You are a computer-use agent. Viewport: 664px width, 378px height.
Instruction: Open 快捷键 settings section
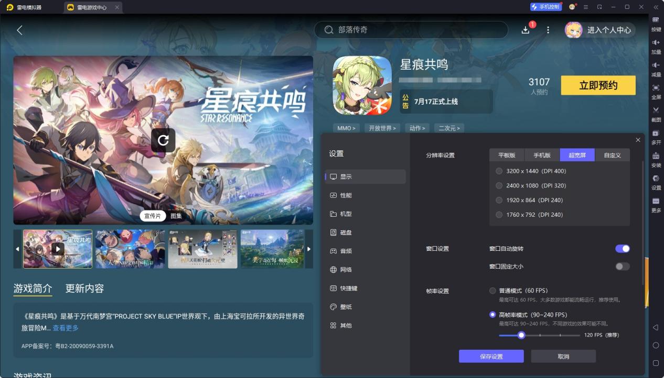[366, 288]
